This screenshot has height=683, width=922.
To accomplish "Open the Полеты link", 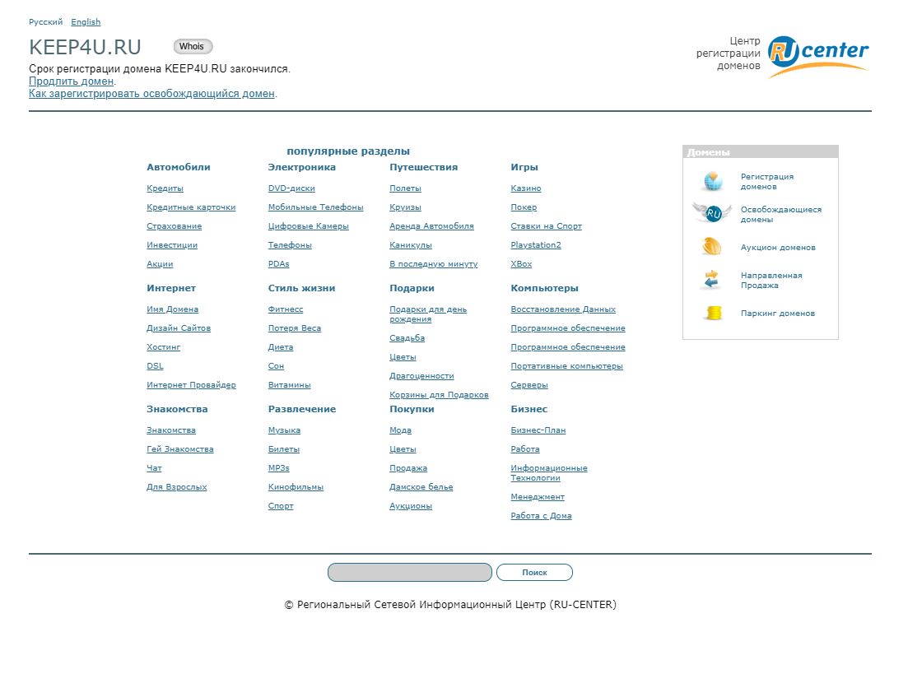I will point(405,188).
